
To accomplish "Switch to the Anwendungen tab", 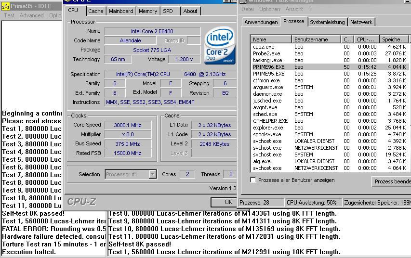I will pos(261,22).
